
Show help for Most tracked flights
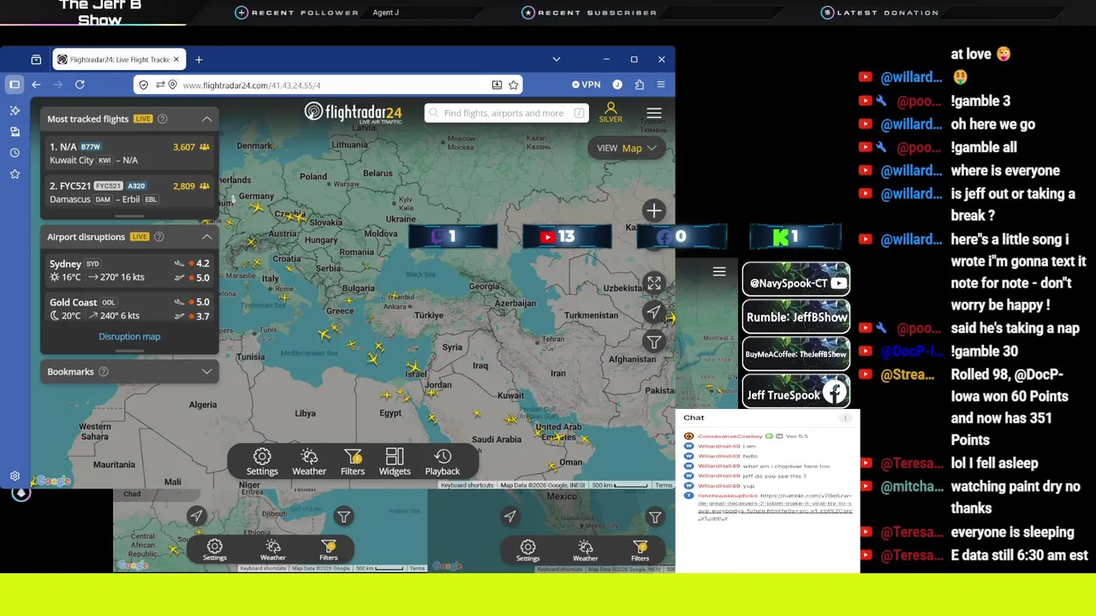click(x=163, y=119)
